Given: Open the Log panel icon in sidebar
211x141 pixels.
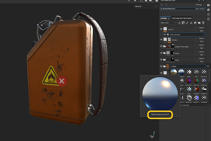Looking at the screenshot, I should tap(208, 19).
